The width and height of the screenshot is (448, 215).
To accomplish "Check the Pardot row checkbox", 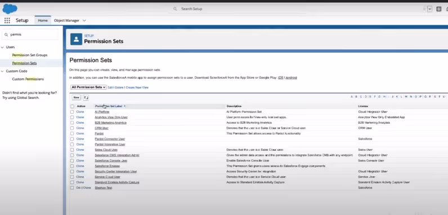I will [72, 133].
